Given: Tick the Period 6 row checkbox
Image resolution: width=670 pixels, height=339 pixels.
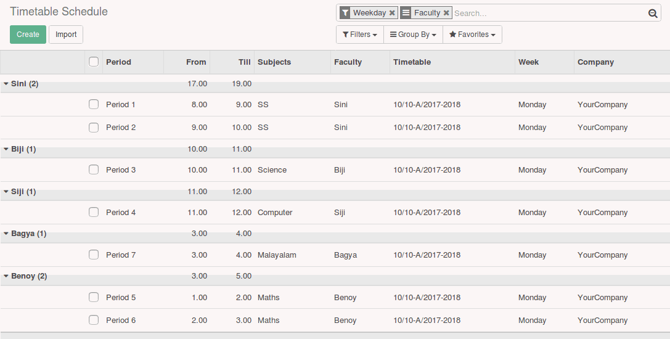Looking at the screenshot, I should [94, 320].
